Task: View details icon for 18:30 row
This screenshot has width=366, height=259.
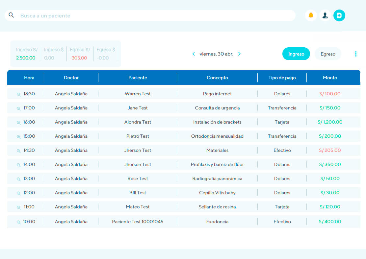Action: tap(18, 94)
